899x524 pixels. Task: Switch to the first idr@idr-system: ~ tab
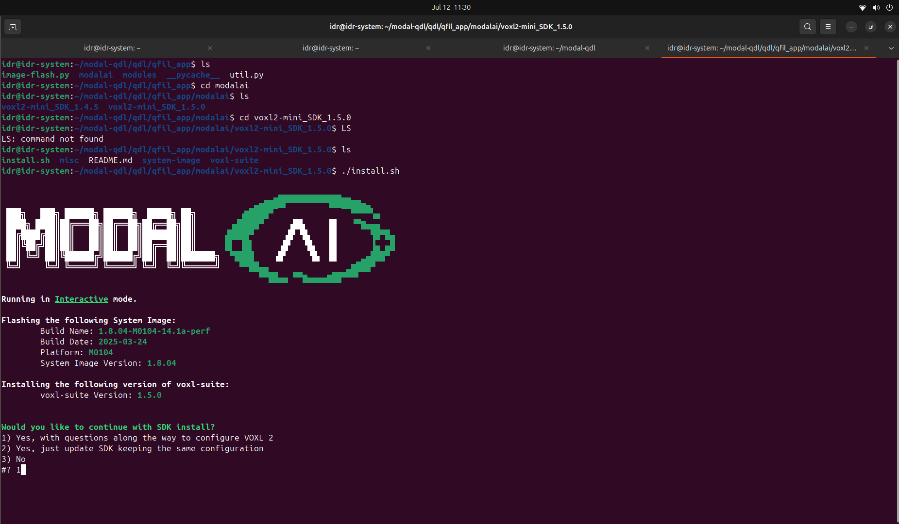(112, 48)
